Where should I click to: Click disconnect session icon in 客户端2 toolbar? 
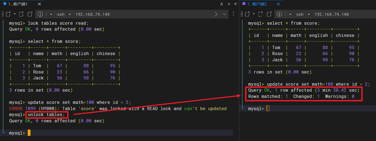point(261,14)
